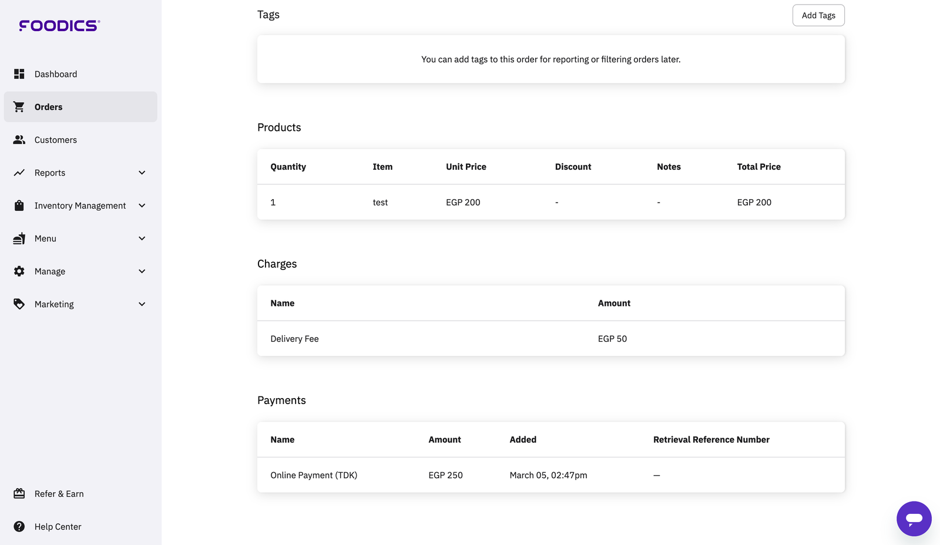Click the Added column header
This screenshot has height=545, width=940.
(x=523, y=440)
